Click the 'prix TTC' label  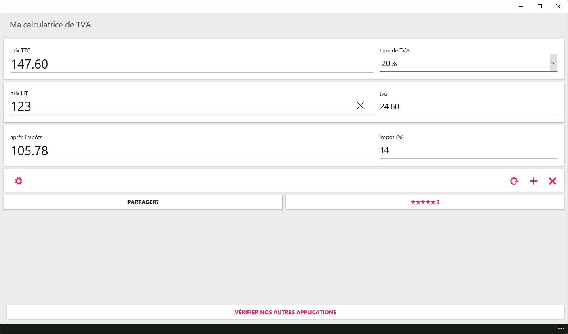coord(20,50)
